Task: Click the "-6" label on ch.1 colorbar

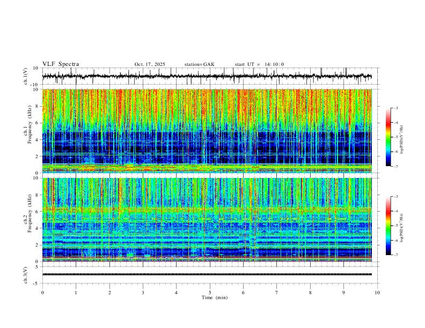Action: pyautogui.click(x=396, y=152)
